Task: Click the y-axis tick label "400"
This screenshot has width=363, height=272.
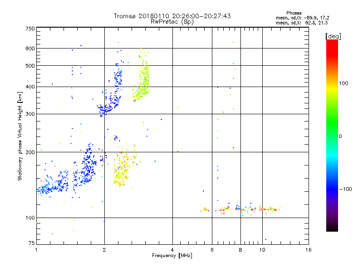Action: pos(30,87)
